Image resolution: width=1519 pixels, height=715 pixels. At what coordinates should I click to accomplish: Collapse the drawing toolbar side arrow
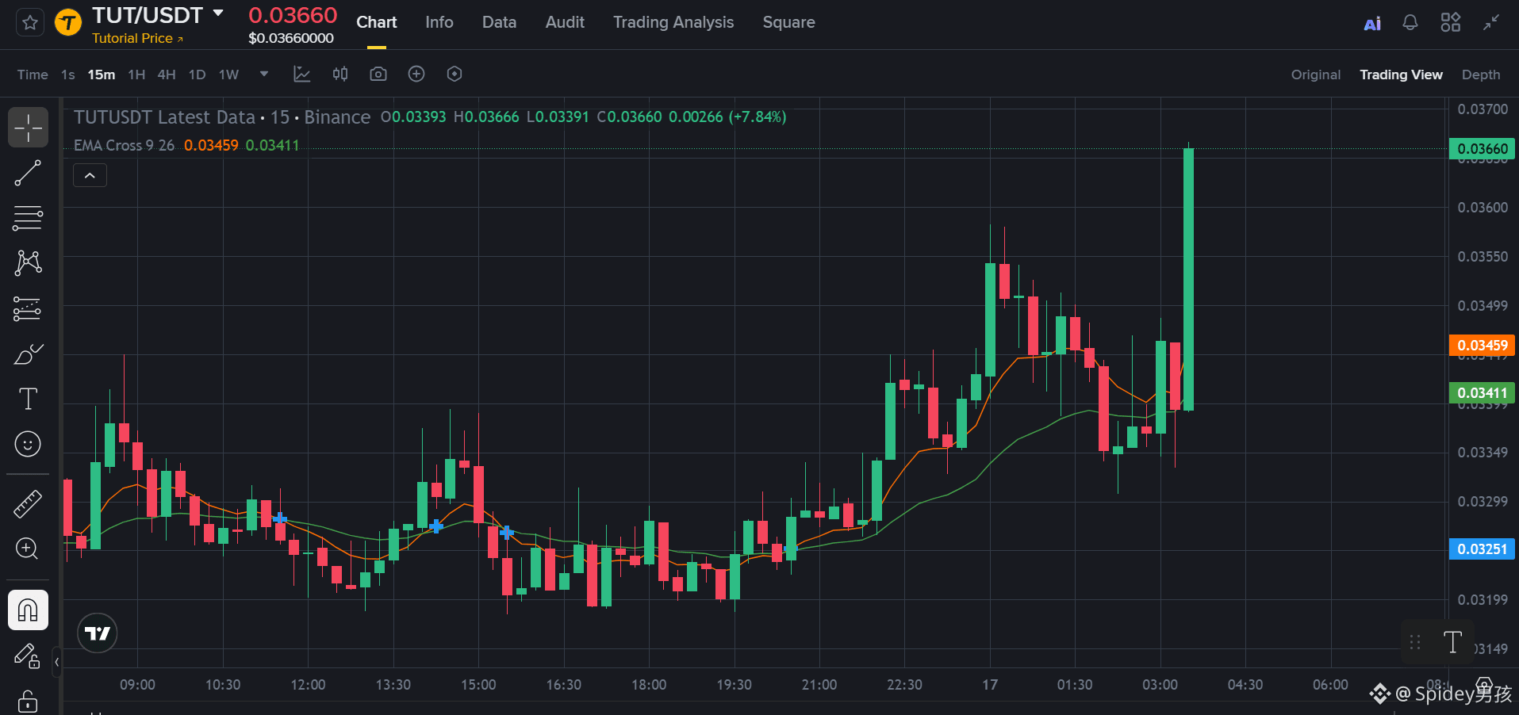click(56, 662)
